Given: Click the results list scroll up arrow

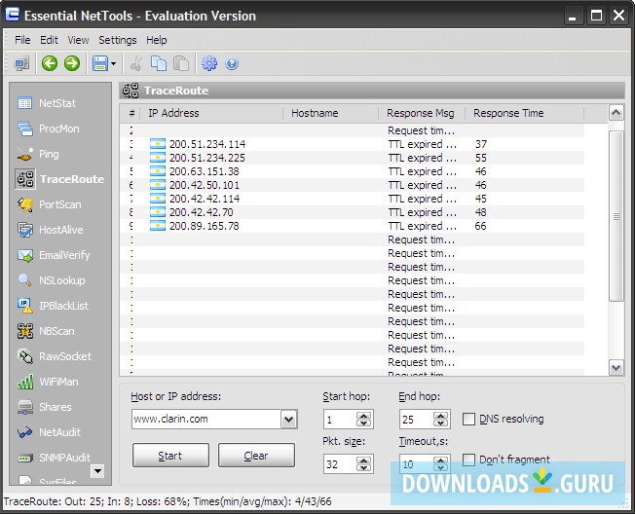Looking at the screenshot, I should tap(616, 113).
